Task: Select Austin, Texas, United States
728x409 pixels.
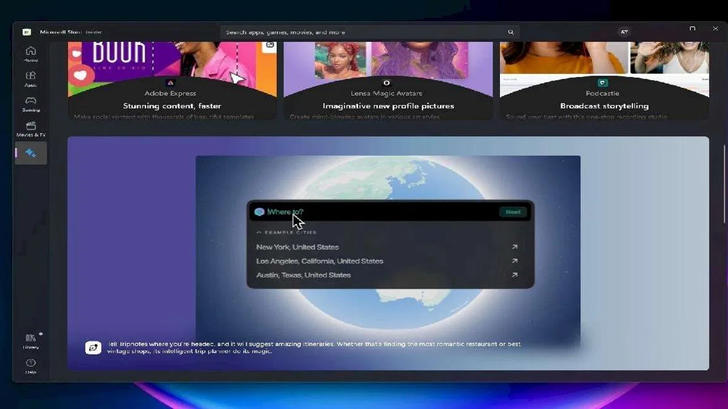Action: point(303,275)
